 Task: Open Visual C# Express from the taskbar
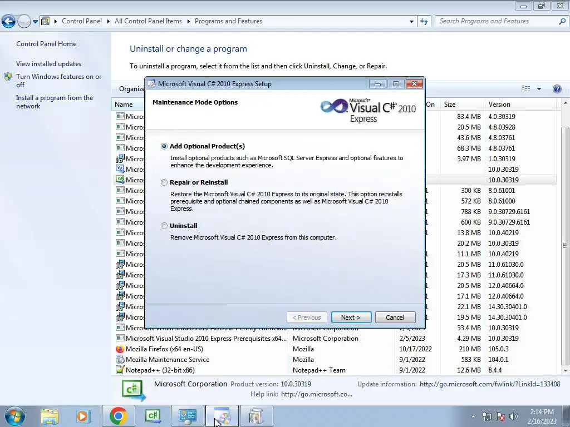coord(153,416)
